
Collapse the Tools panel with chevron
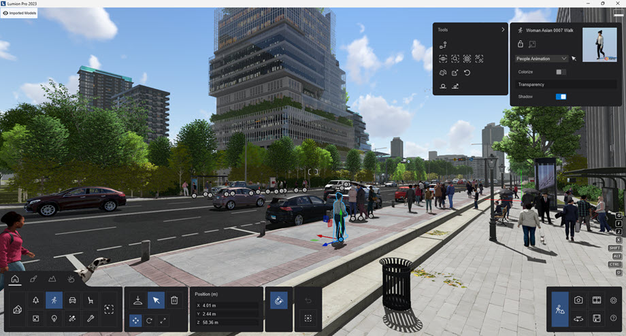pos(503,30)
